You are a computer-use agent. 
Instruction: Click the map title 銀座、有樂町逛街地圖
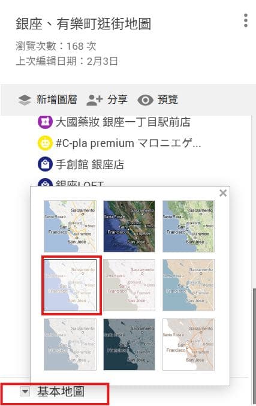click(83, 24)
